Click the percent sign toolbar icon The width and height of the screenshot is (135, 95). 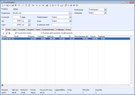point(58,5)
